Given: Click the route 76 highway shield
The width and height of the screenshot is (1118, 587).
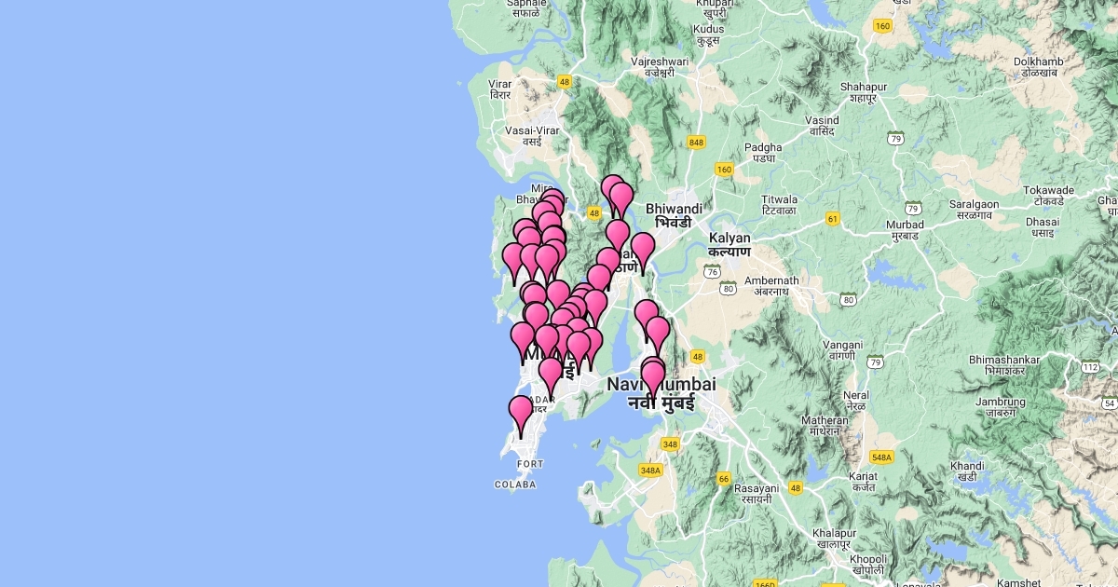Looking at the screenshot, I should 712,271.
